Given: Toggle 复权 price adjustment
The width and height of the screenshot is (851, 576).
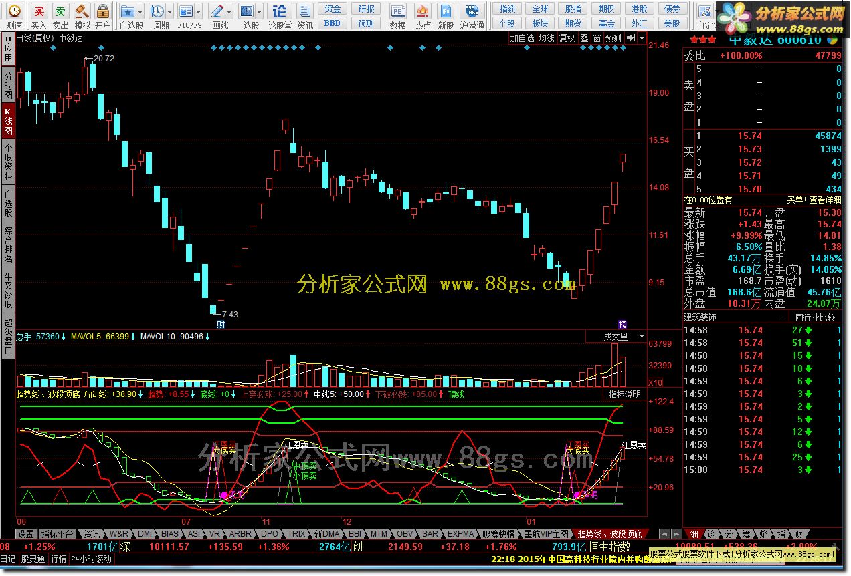Looking at the screenshot, I should (567, 39).
